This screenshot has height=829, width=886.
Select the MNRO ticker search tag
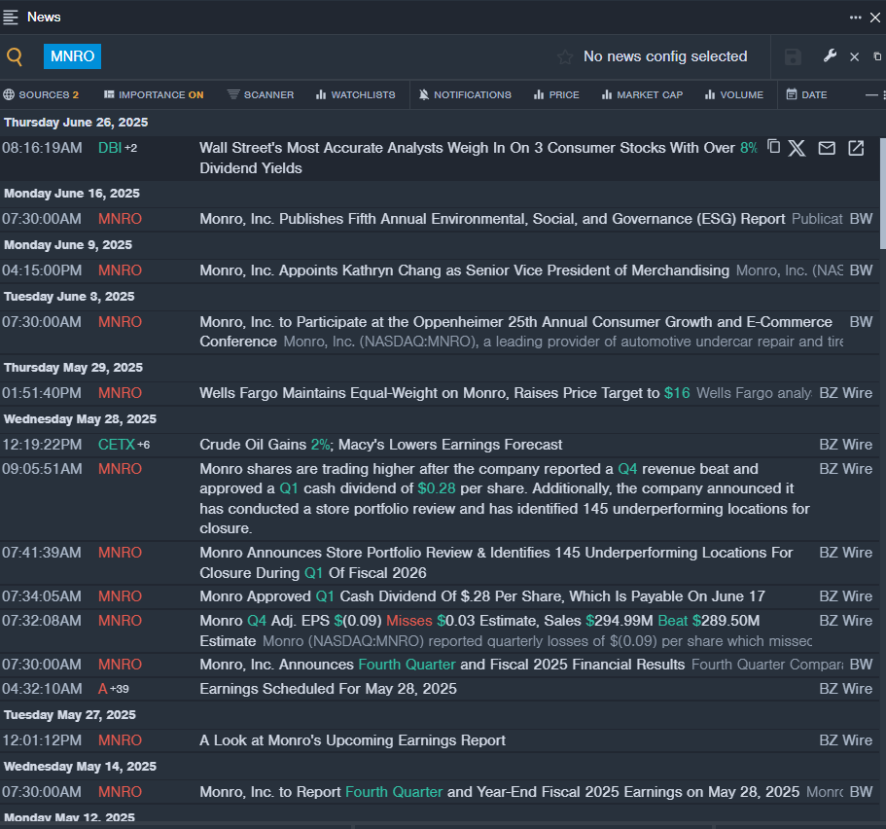click(x=72, y=56)
